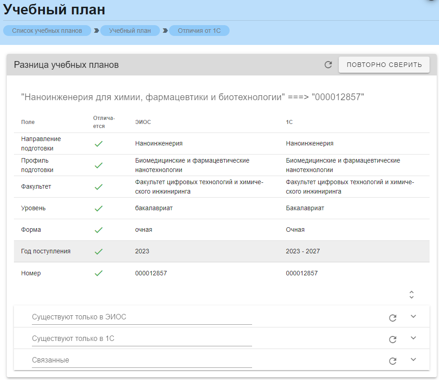Image resolution: width=439 pixels, height=380 pixels.
Task: Click the green checkmark in Год поступления row
Action: 99,252
